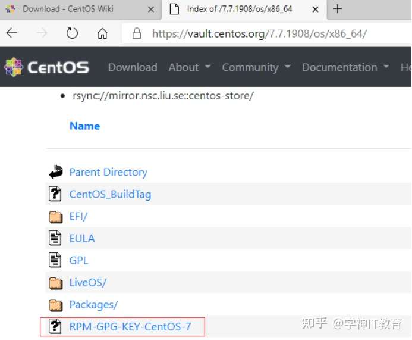Open the Download navbar item
This screenshot has width=412, height=340.
(133, 67)
